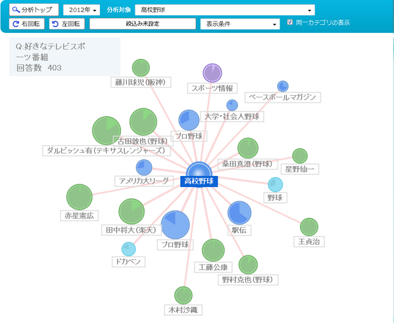Rotate graph left with 左回転
This screenshot has width=394, height=325.
point(67,24)
